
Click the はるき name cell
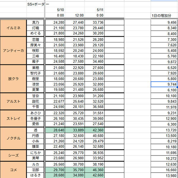35,175
